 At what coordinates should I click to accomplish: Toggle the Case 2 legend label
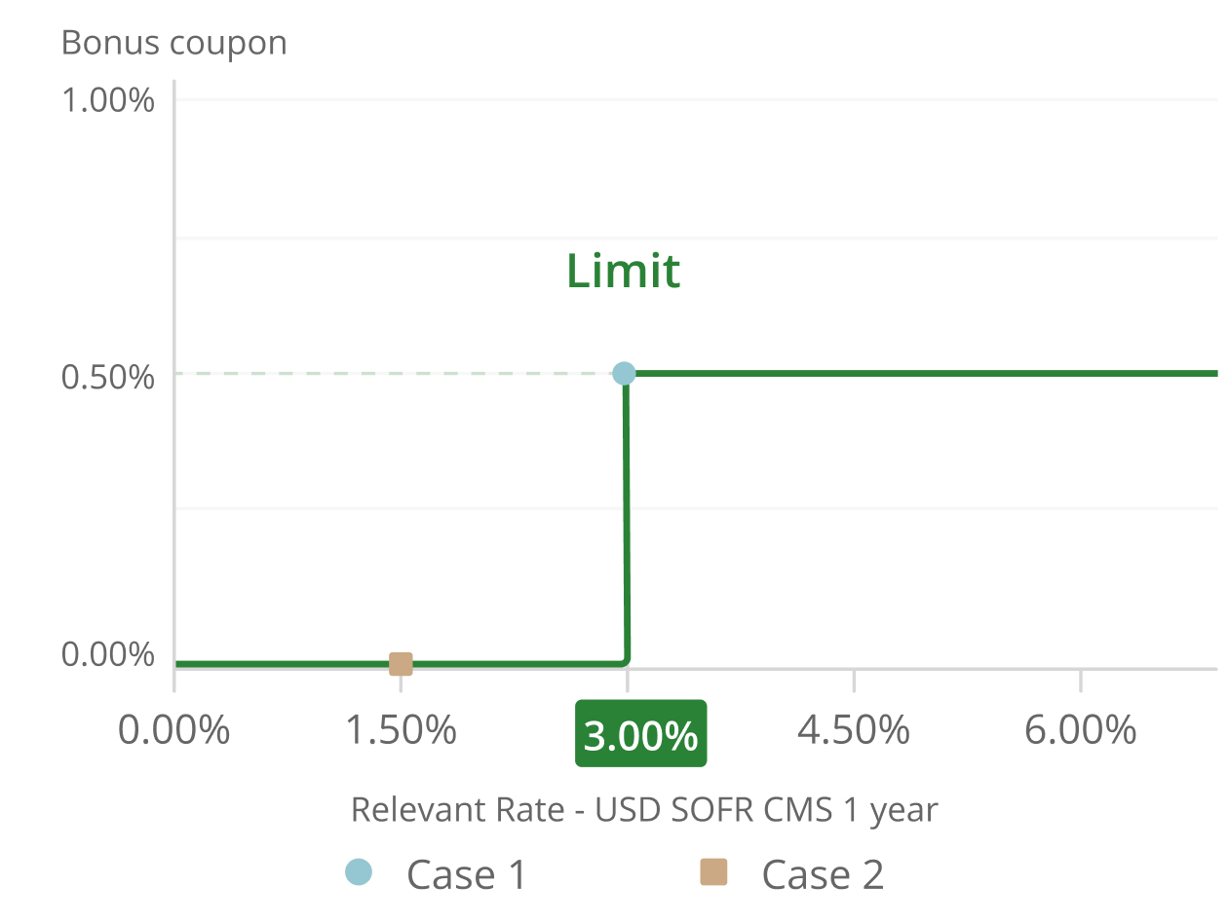click(x=823, y=874)
